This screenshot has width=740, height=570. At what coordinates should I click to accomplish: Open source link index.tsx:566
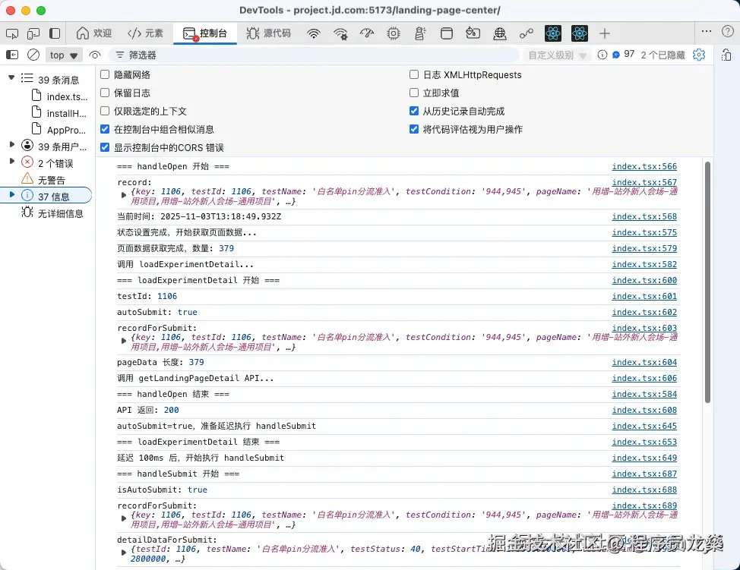click(644, 166)
